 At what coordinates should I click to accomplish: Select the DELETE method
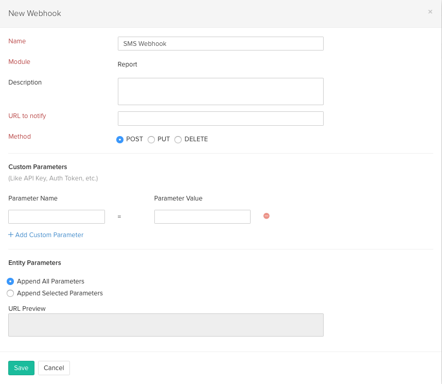[178, 139]
